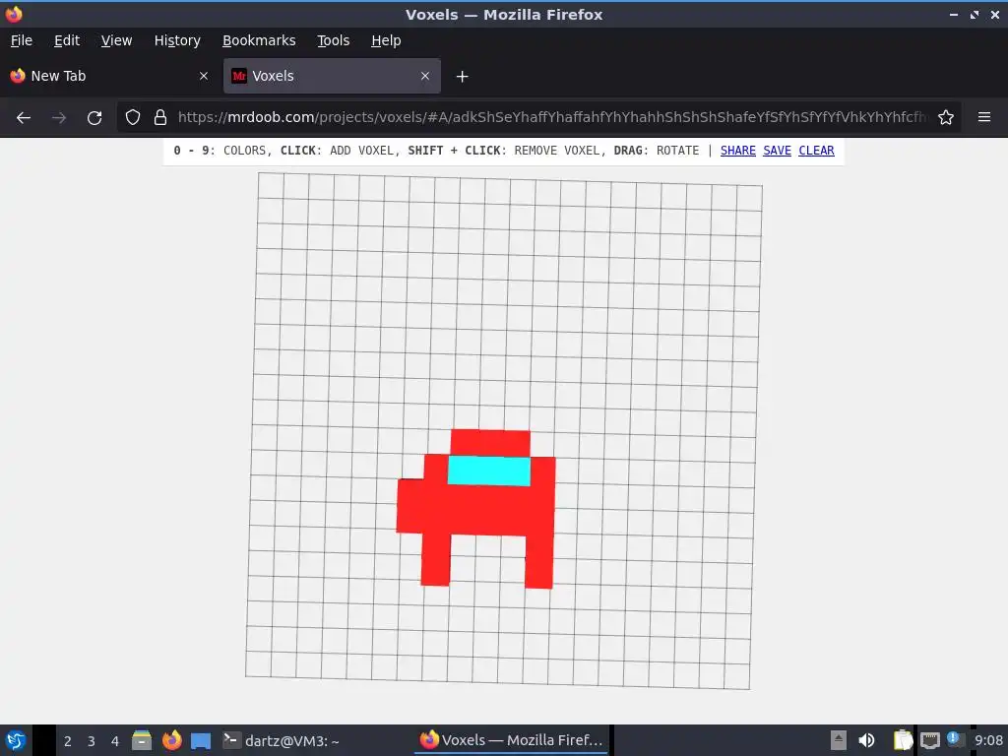This screenshot has height=756, width=1008.
Task: Click the site security padlock icon
Action: coord(160,117)
